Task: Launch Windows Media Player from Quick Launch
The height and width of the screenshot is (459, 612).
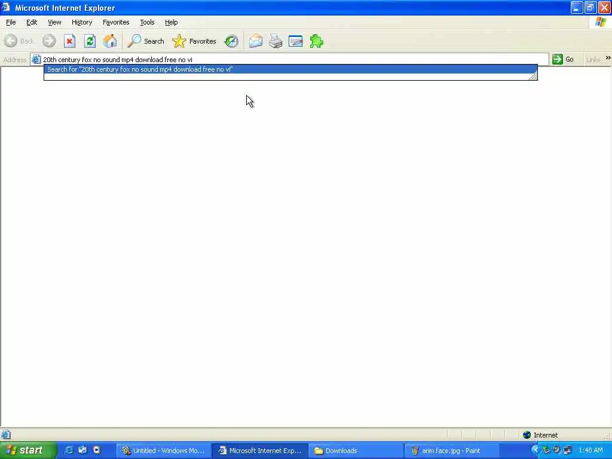Action: point(97,450)
